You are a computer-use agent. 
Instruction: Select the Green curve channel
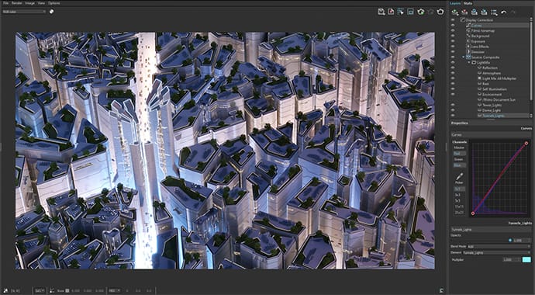coord(459,159)
